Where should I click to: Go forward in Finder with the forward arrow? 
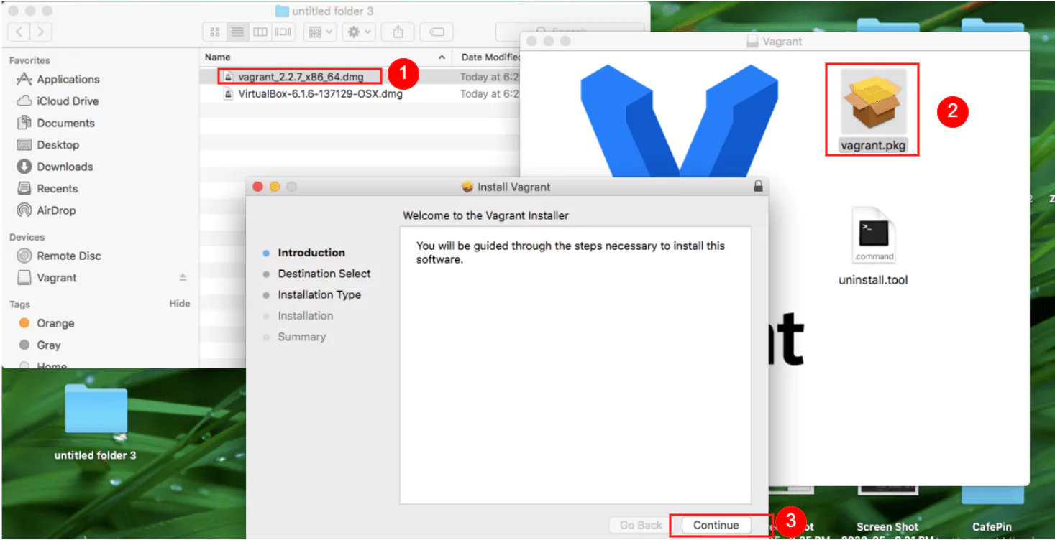(x=40, y=32)
